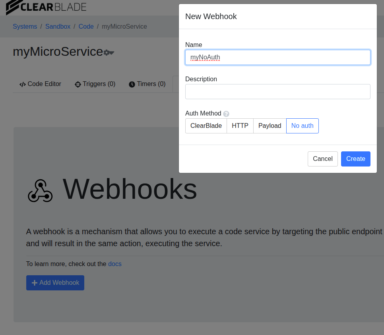Click the large Webhooks graph icon
The image size is (384, 335).
point(40,190)
